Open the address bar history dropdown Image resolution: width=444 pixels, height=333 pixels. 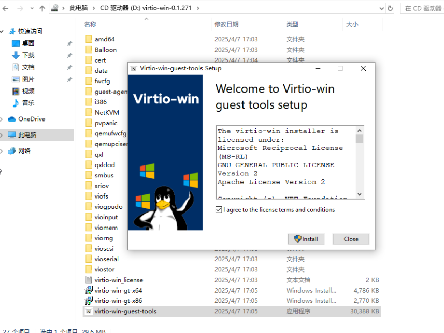click(381, 8)
